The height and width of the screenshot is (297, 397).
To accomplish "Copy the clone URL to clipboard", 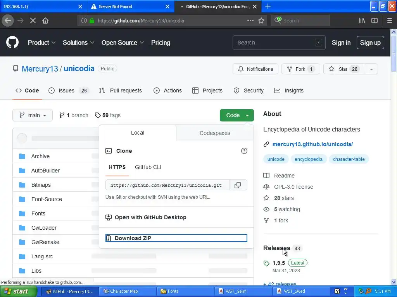I will (238, 185).
